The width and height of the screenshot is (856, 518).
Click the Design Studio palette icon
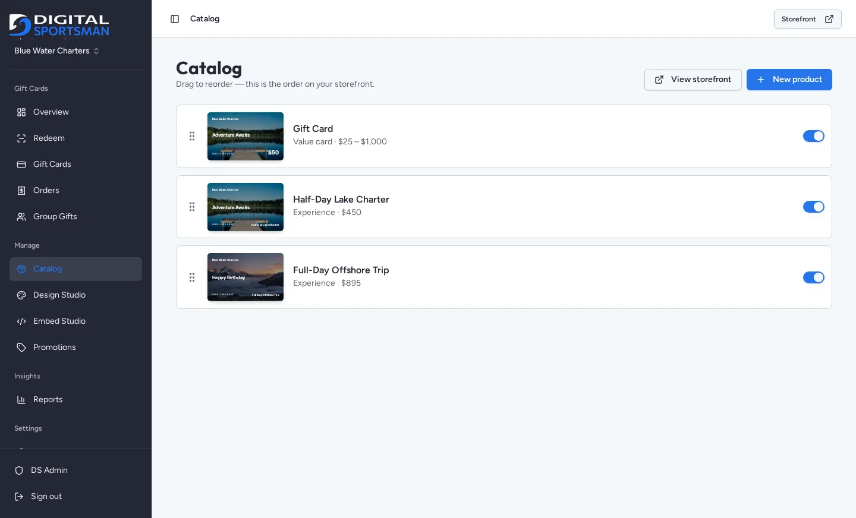pyautogui.click(x=21, y=295)
